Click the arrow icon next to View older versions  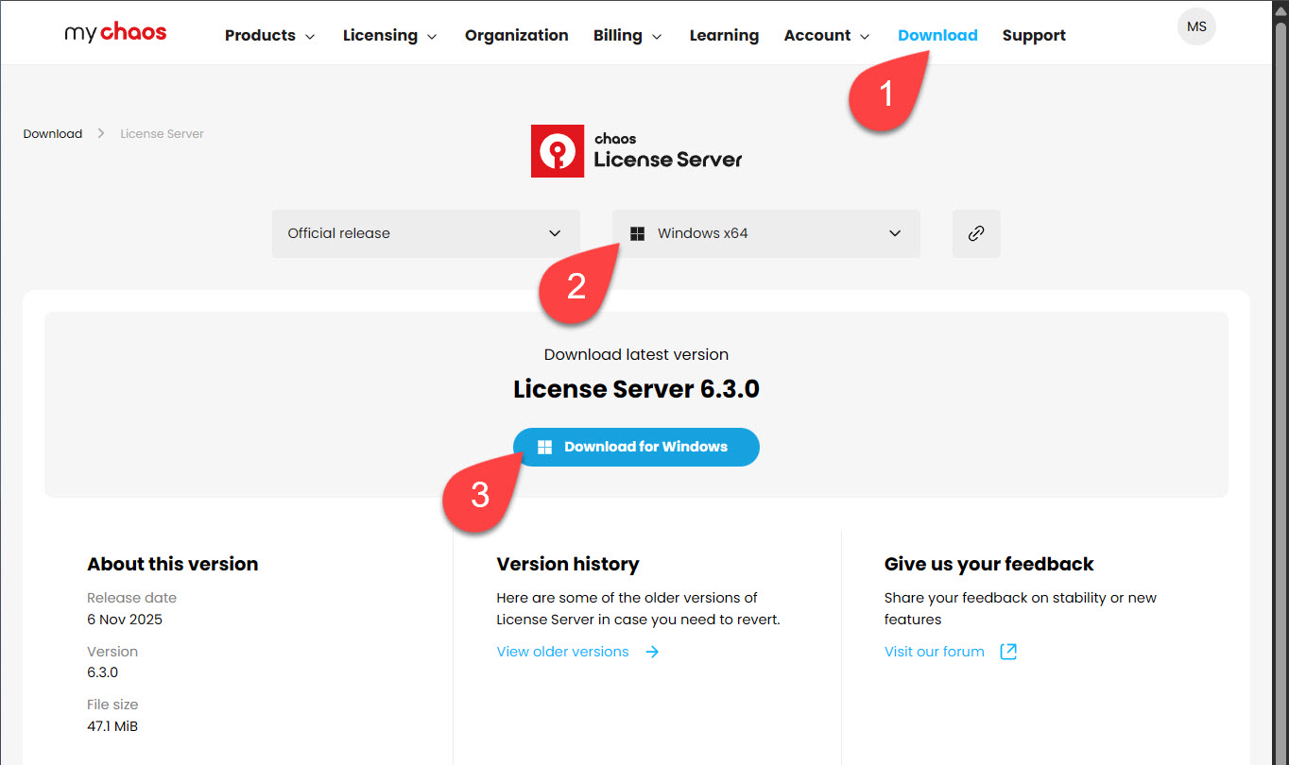652,652
